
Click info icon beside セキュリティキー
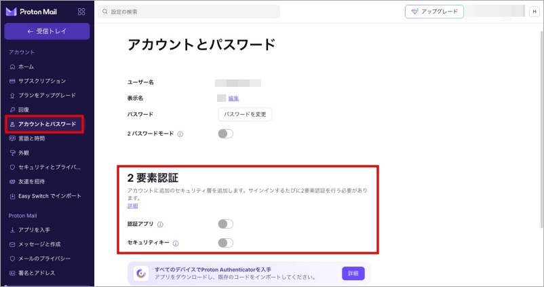[176, 244]
